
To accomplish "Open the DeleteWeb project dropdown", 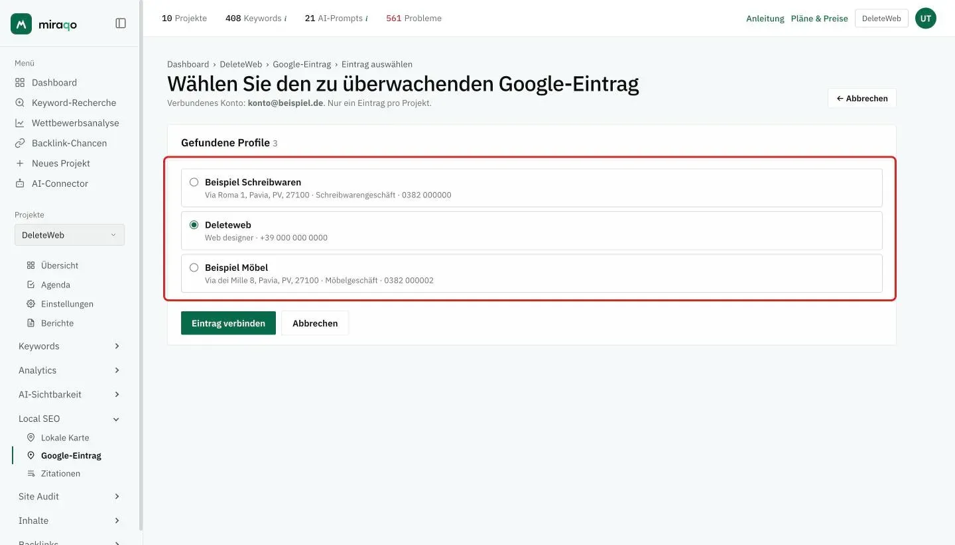I will (x=70, y=235).
